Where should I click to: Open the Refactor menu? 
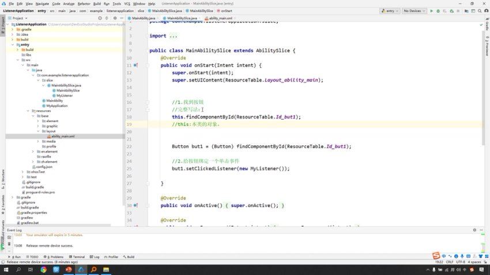point(84,4)
